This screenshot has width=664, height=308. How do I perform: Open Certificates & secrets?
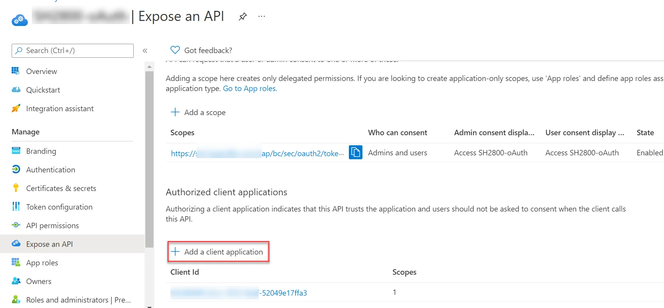pyautogui.click(x=61, y=188)
